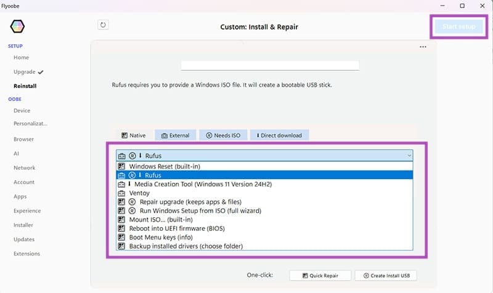Toggle the Native filter chip
The height and width of the screenshot is (293, 493).
pos(134,135)
